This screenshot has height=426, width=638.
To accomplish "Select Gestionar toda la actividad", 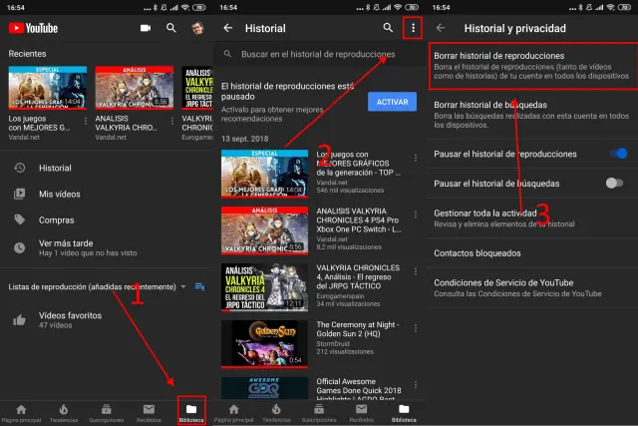I will click(518, 218).
